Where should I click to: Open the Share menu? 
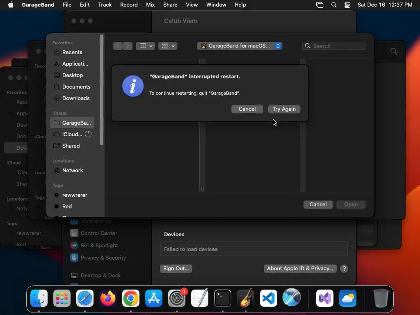pos(170,5)
